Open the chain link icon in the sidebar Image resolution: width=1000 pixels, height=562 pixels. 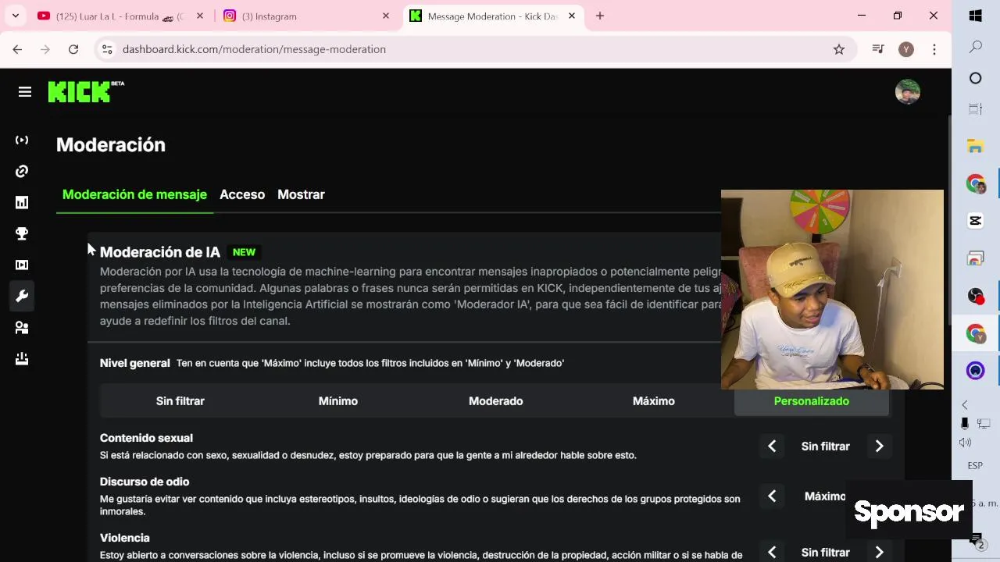click(x=22, y=171)
